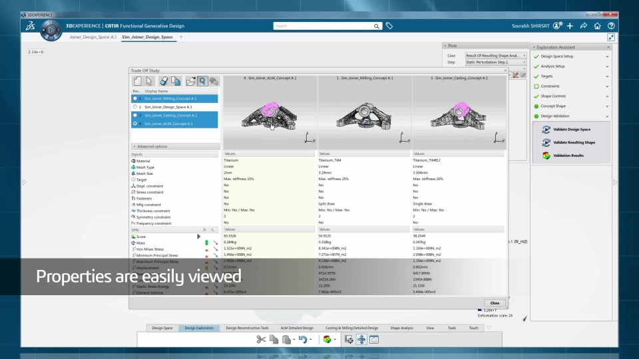The image size is (639, 359).
Task: Select radio for Sim_Joiner_Casting_Concept A.1
Action: tap(135, 115)
